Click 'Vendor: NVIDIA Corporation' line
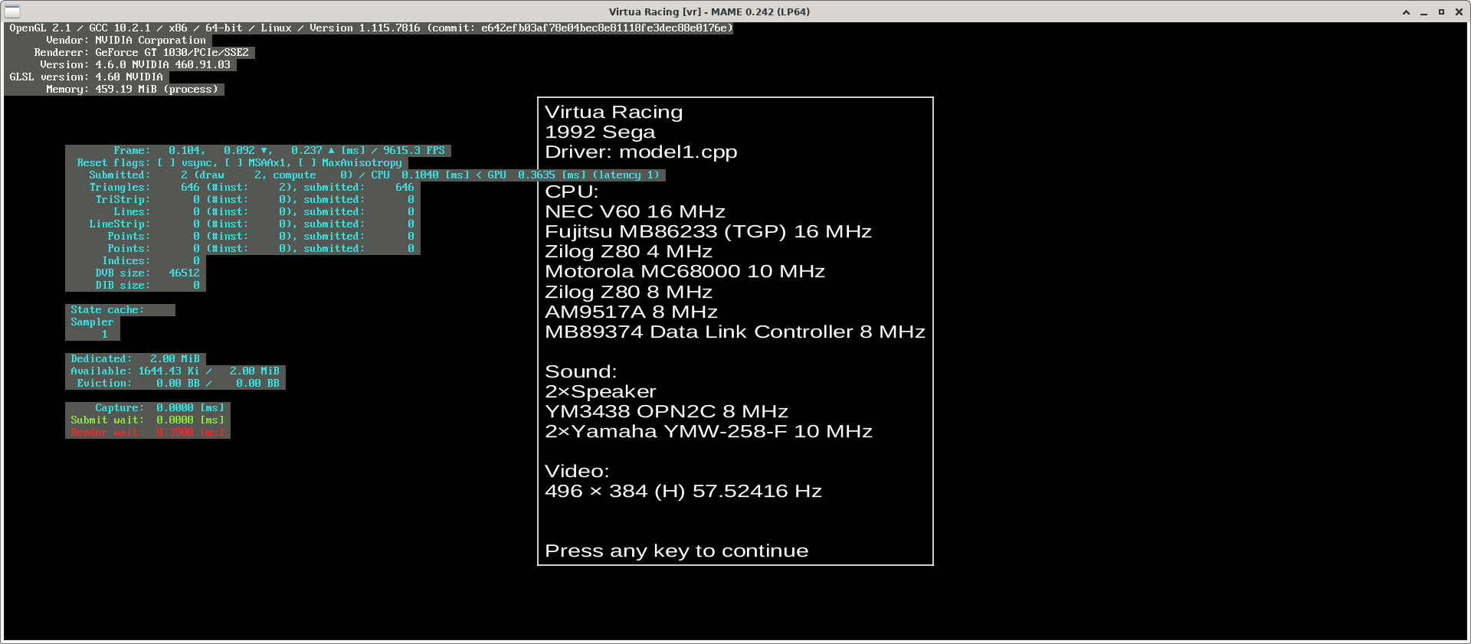Image resolution: width=1471 pixels, height=644 pixels. [126, 41]
